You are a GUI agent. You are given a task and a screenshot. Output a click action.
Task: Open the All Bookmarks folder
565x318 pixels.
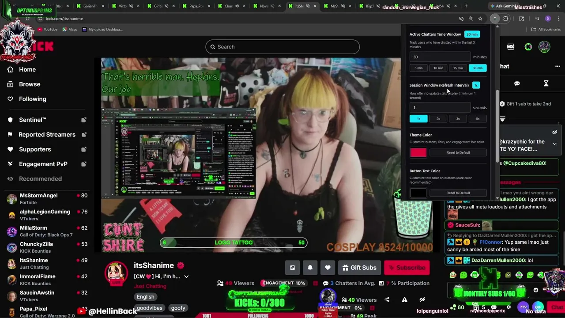[x=546, y=30]
